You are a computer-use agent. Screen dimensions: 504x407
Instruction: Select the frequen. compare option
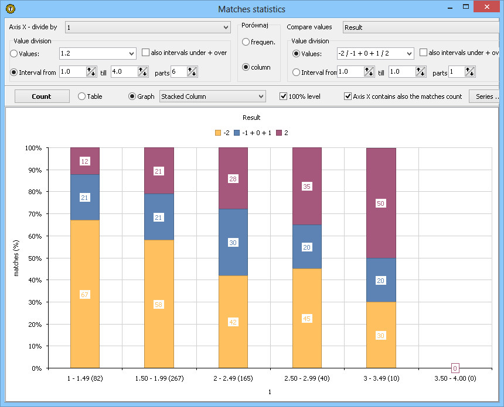point(246,42)
